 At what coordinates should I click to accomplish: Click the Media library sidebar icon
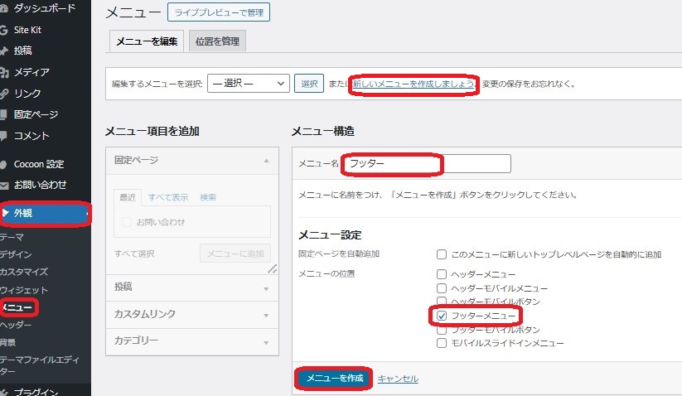pyautogui.click(x=4, y=72)
